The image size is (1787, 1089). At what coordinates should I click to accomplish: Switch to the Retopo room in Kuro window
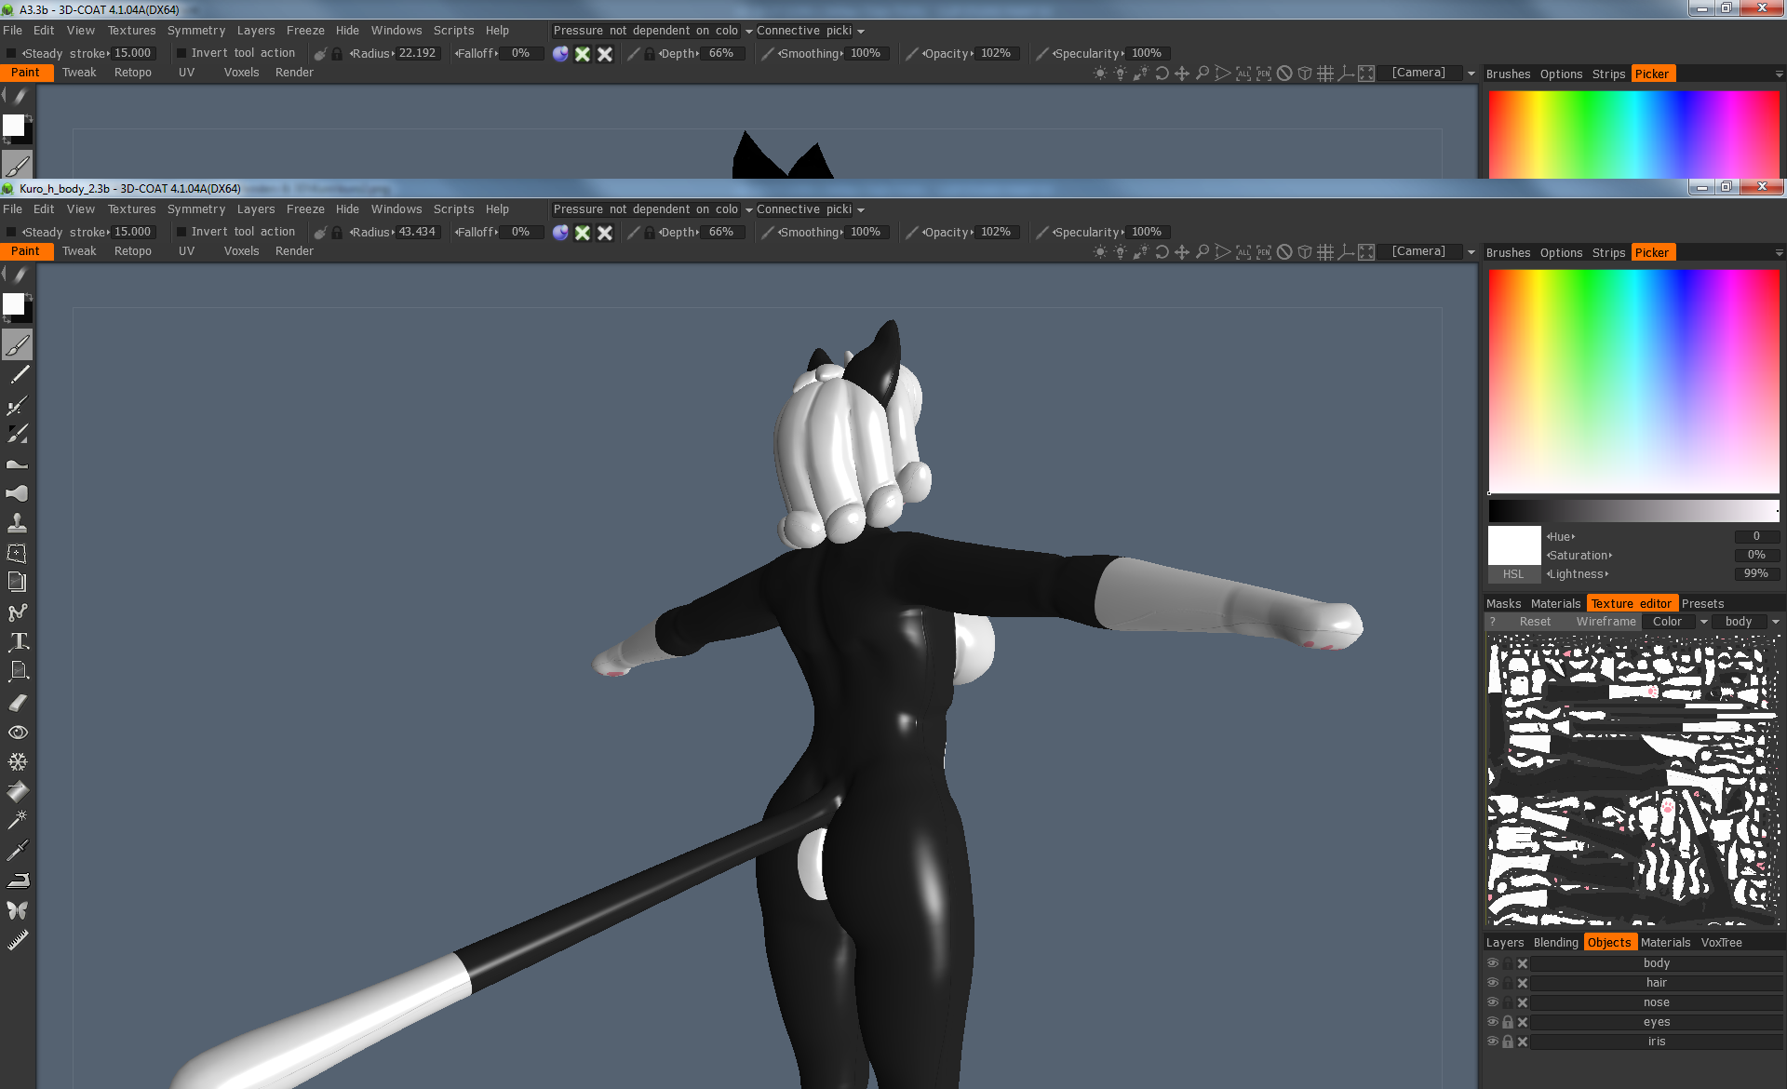pos(133,251)
